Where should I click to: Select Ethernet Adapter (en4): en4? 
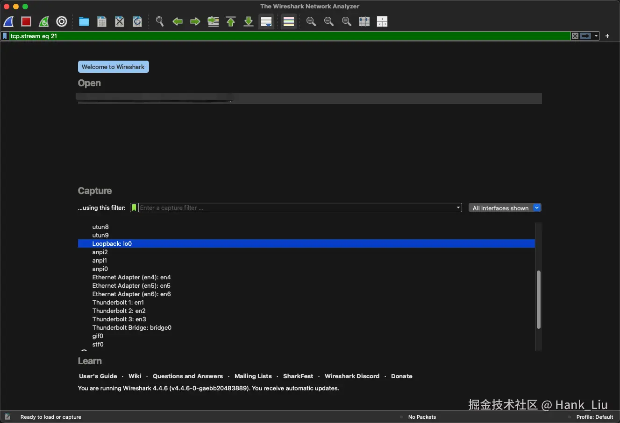[x=306, y=277]
